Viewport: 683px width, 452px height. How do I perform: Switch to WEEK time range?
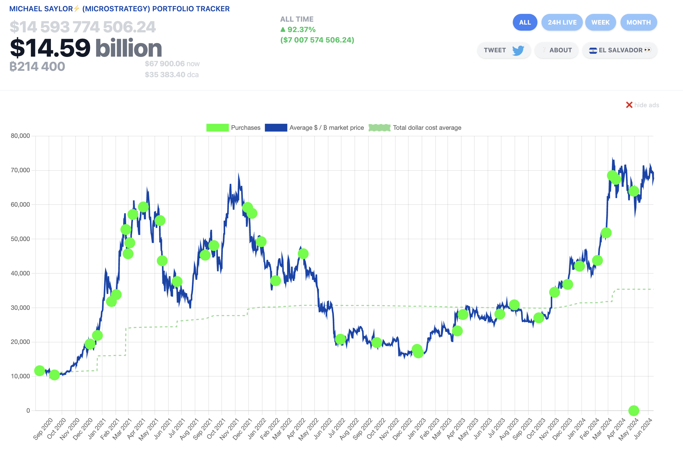click(600, 22)
